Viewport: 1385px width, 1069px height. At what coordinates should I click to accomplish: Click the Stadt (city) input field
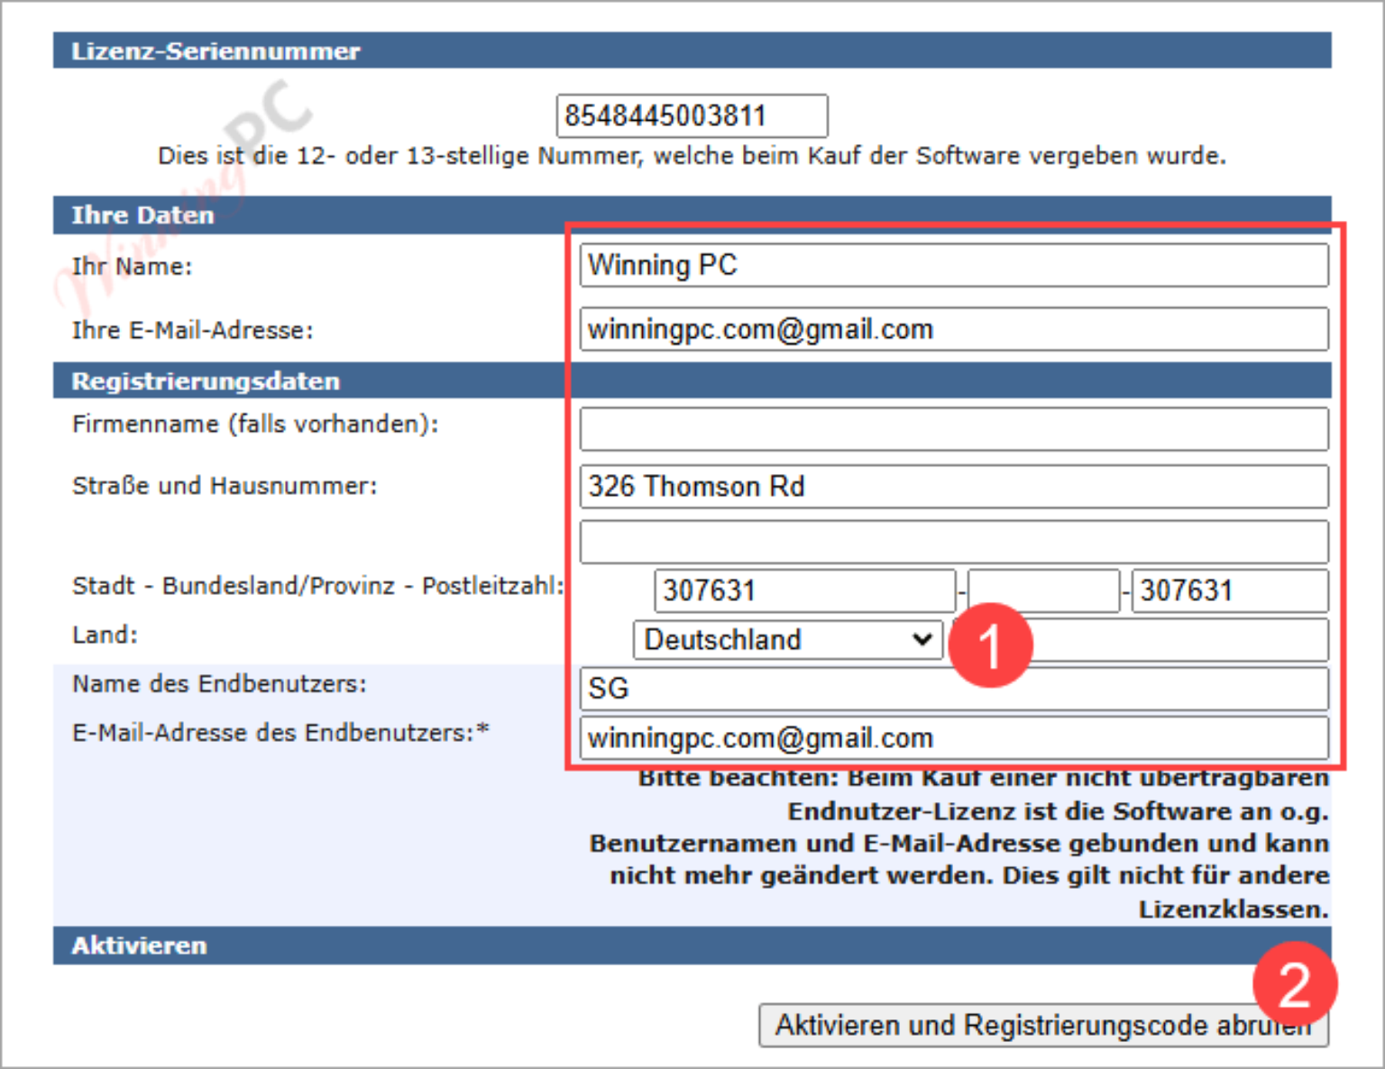pyautogui.click(x=803, y=590)
